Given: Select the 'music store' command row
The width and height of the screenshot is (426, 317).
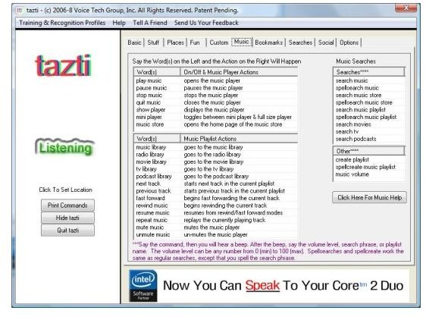Looking at the screenshot, I should pos(216,124).
